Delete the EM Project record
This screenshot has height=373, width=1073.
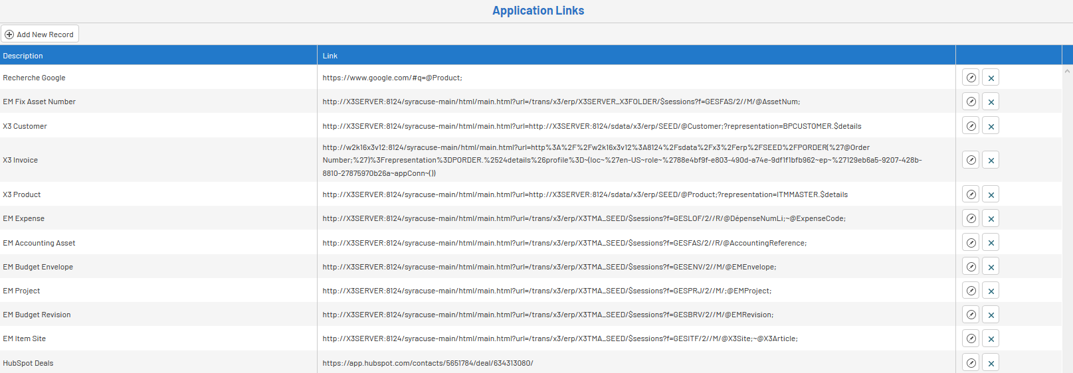(x=991, y=291)
